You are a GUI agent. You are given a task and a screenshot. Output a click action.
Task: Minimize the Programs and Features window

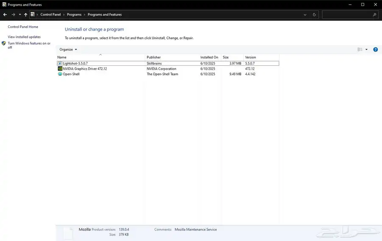point(350,5)
